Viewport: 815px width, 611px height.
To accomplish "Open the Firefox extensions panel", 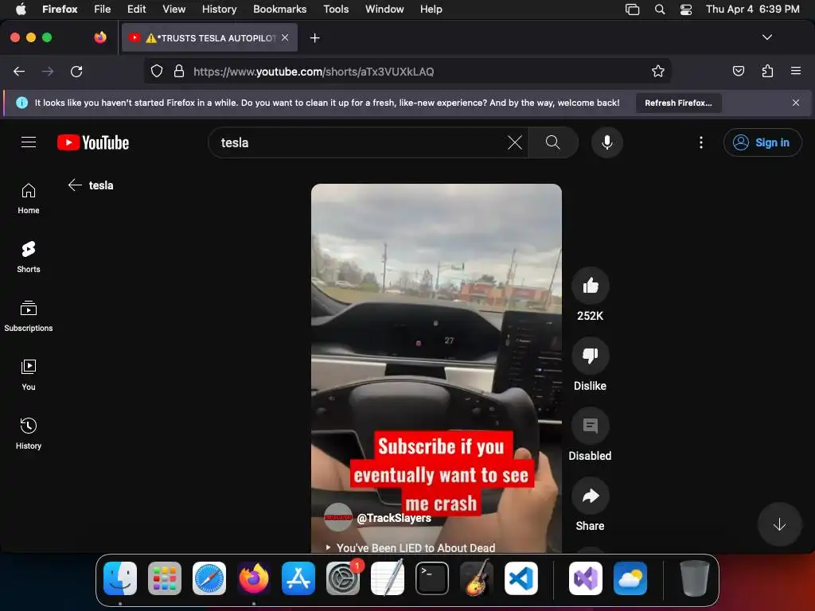I will (767, 71).
